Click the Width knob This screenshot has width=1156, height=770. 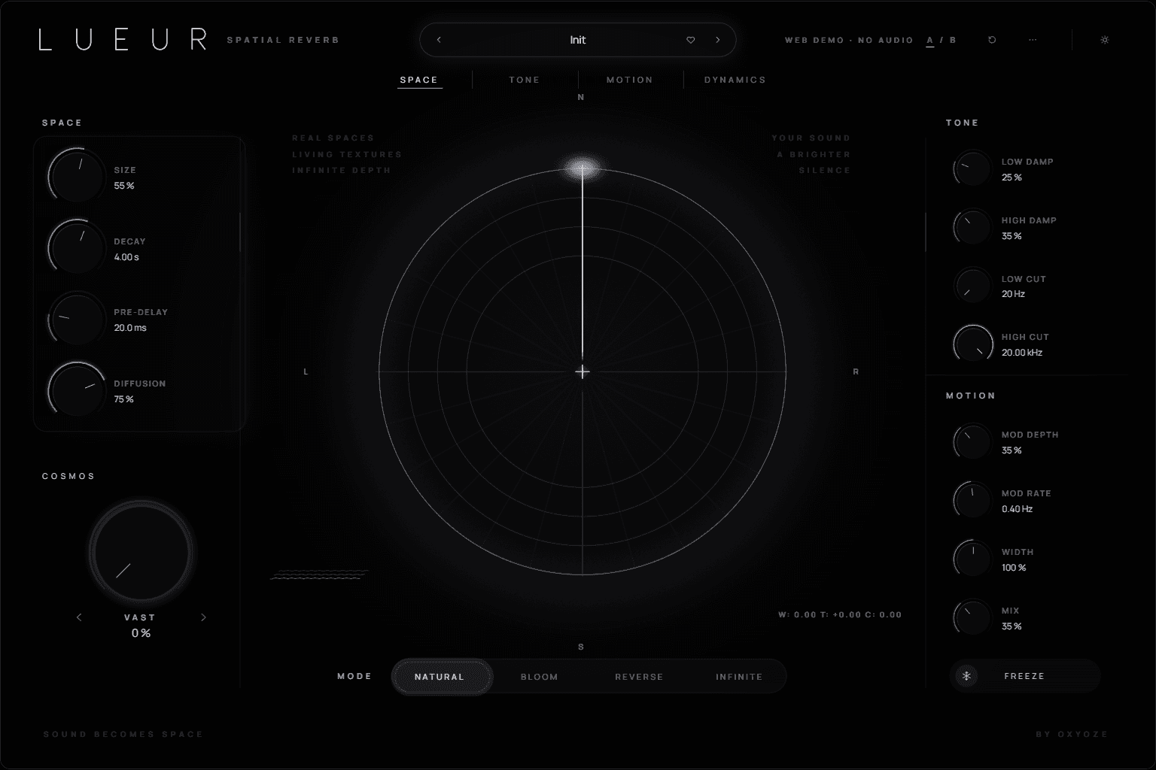pyautogui.click(x=972, y=559)
